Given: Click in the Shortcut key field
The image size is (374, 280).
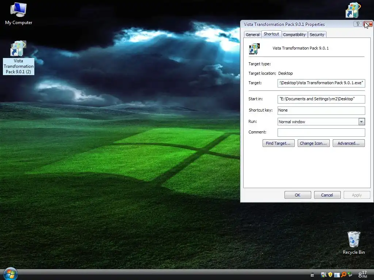Looking at the screenshot, I should pyautogui.click(x=321, y=110).
